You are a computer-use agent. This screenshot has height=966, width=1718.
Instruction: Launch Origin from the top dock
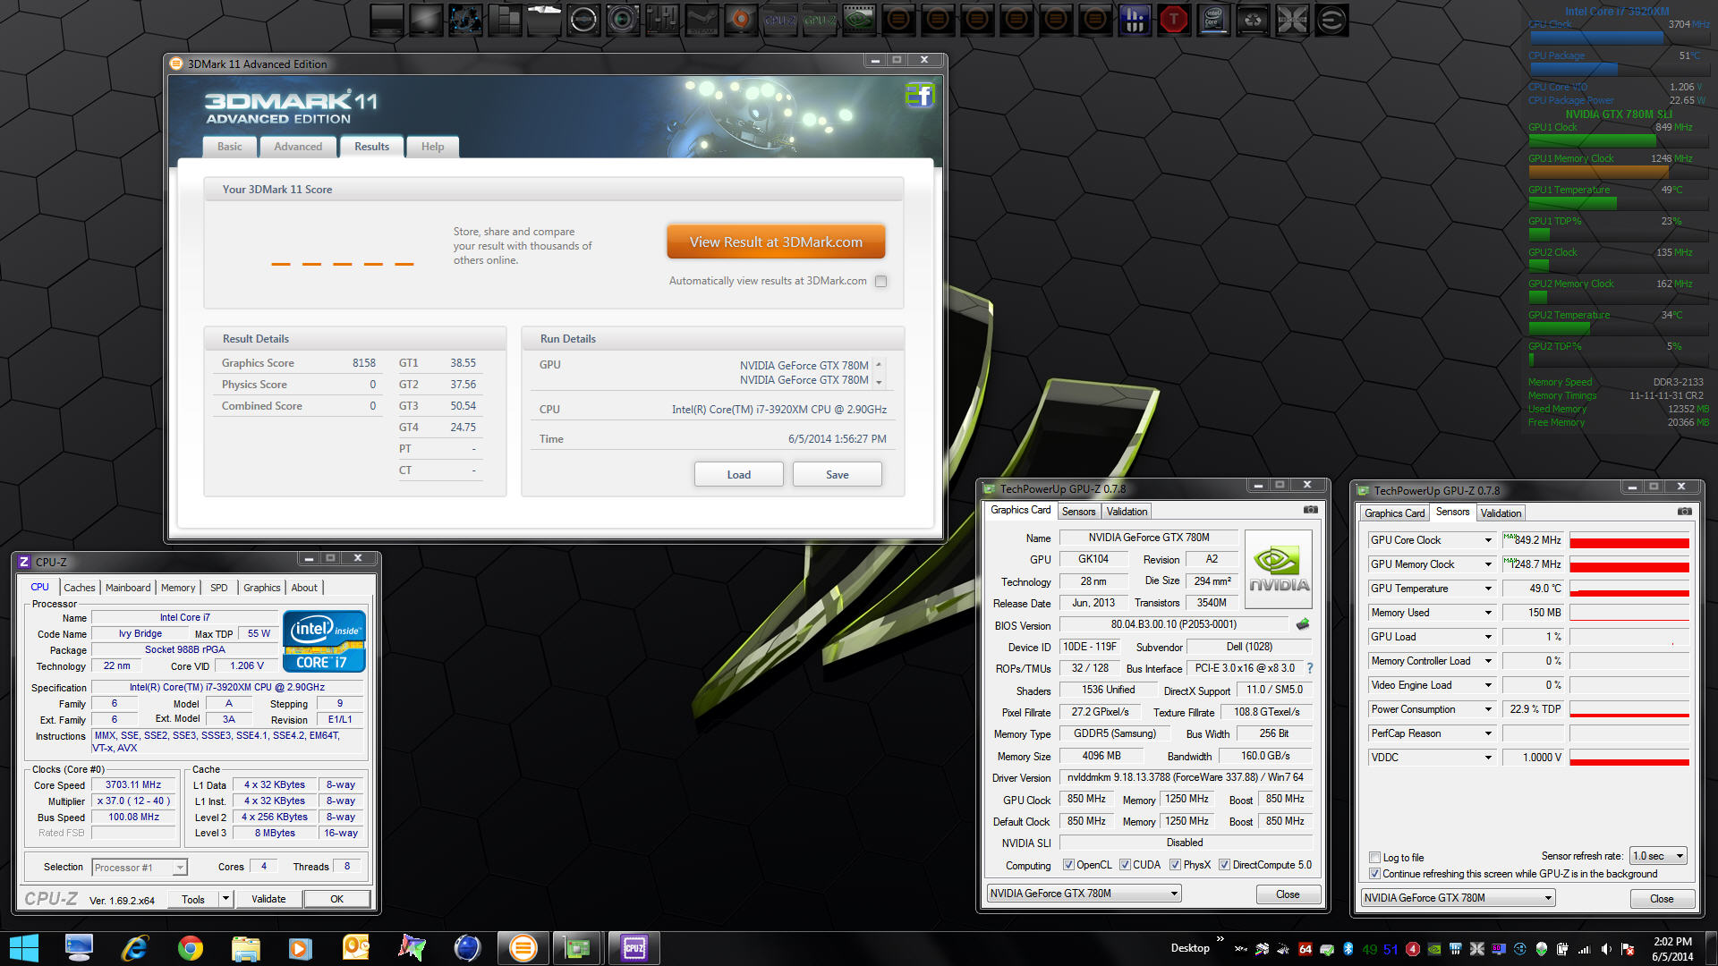click(x=740, y=20)
